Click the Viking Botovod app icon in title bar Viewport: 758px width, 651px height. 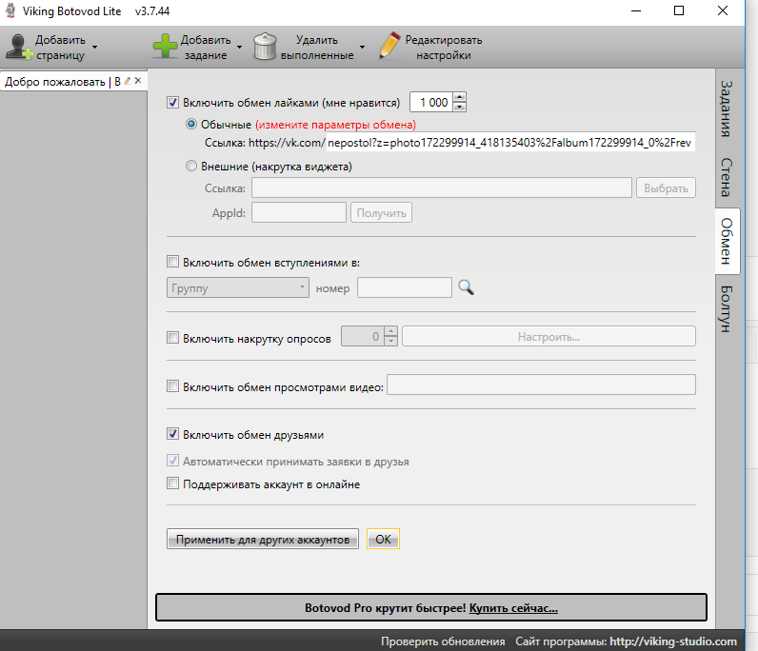coord(10,10)
